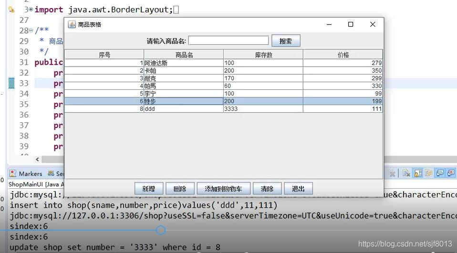Click 序号 cell 1 in the 阿迪达斯 row
The height and width of the screenshot is (253, 457).
coord(104,63)
